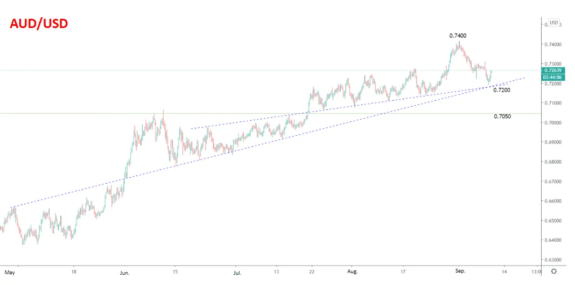Open chart settings gear icon
Viewport: 575px width, 285px height.
[x=554, y=272]
